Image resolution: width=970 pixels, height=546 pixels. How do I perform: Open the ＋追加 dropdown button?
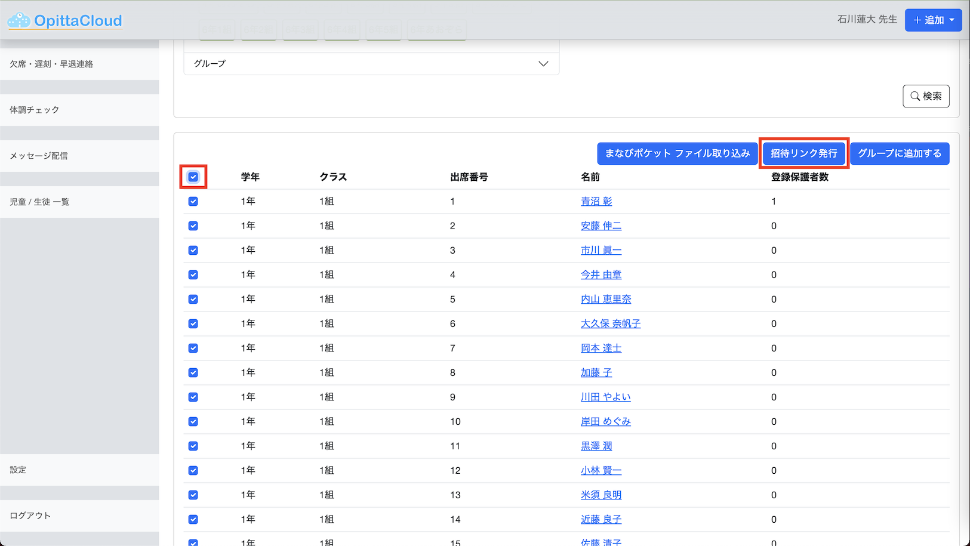tap(933, 20)
